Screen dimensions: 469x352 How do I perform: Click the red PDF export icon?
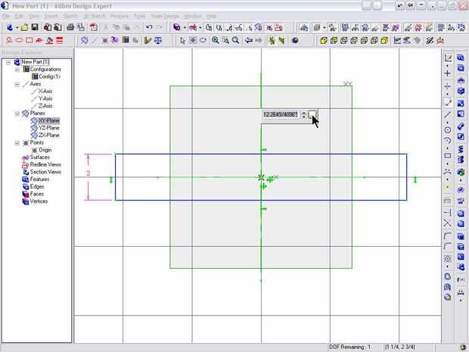(x=94, y=27)
